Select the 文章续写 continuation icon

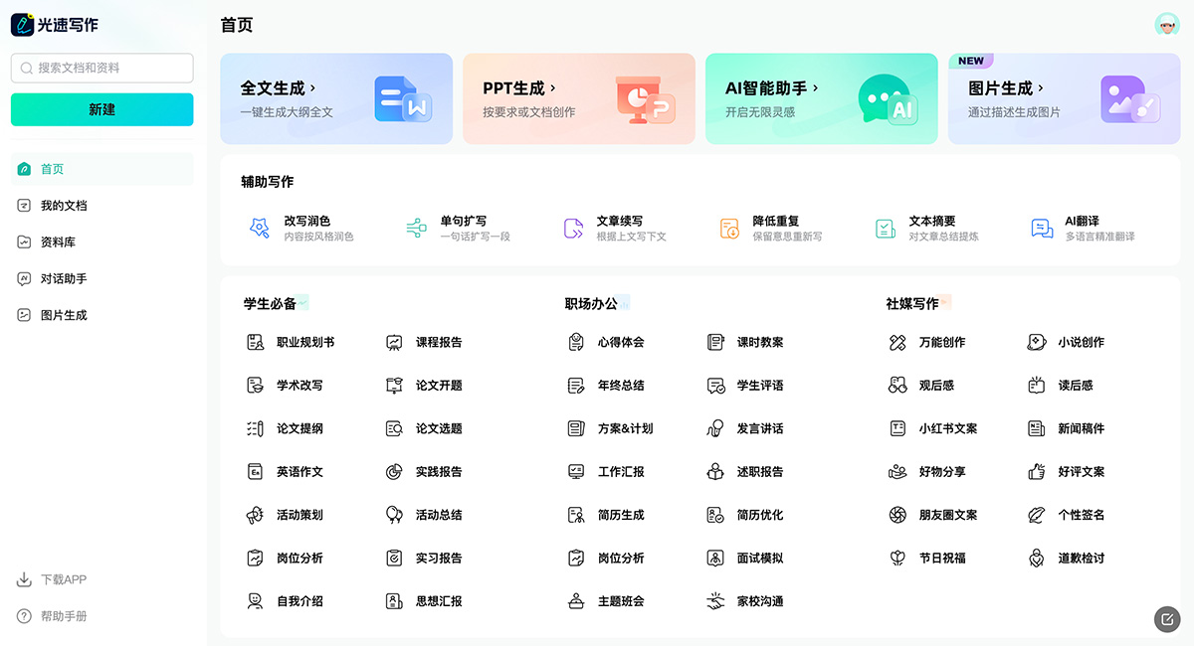[573, 229]
